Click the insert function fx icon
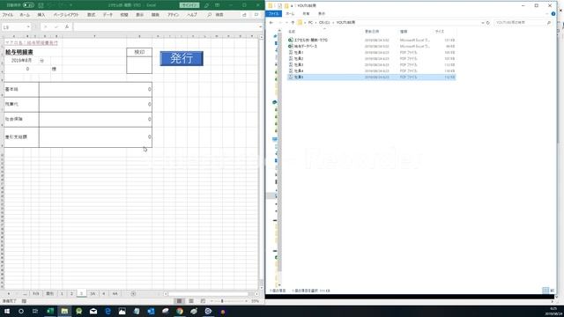The width and height of the screenshot is (564, 317). 67,27
